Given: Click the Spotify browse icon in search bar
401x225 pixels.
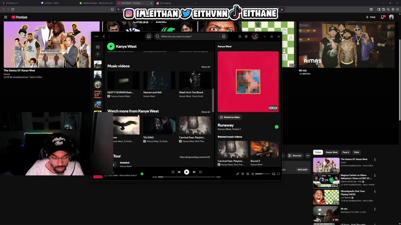Looking at the screenshot, I should (x=224, y=36).
